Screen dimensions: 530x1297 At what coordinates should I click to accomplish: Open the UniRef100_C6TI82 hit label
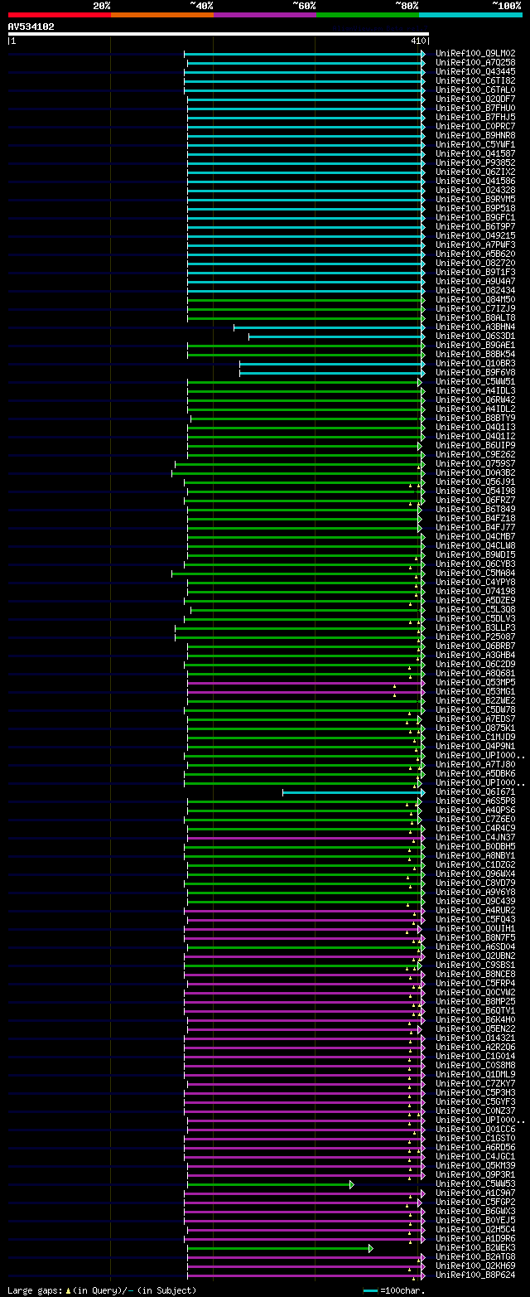pyautogui.click(x=475, y=80)
